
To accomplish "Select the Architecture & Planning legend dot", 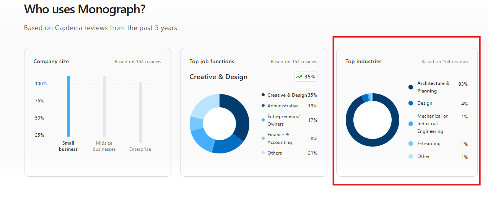I will click(x=411, y=87).
